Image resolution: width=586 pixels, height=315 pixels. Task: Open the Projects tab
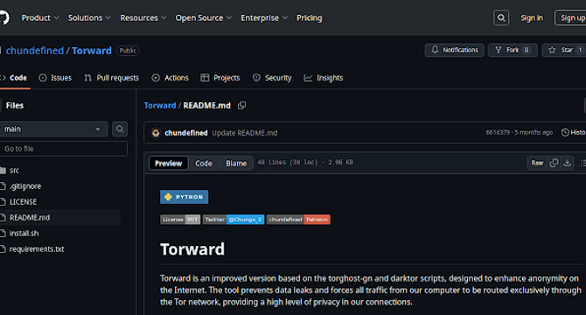coord(220,78)
